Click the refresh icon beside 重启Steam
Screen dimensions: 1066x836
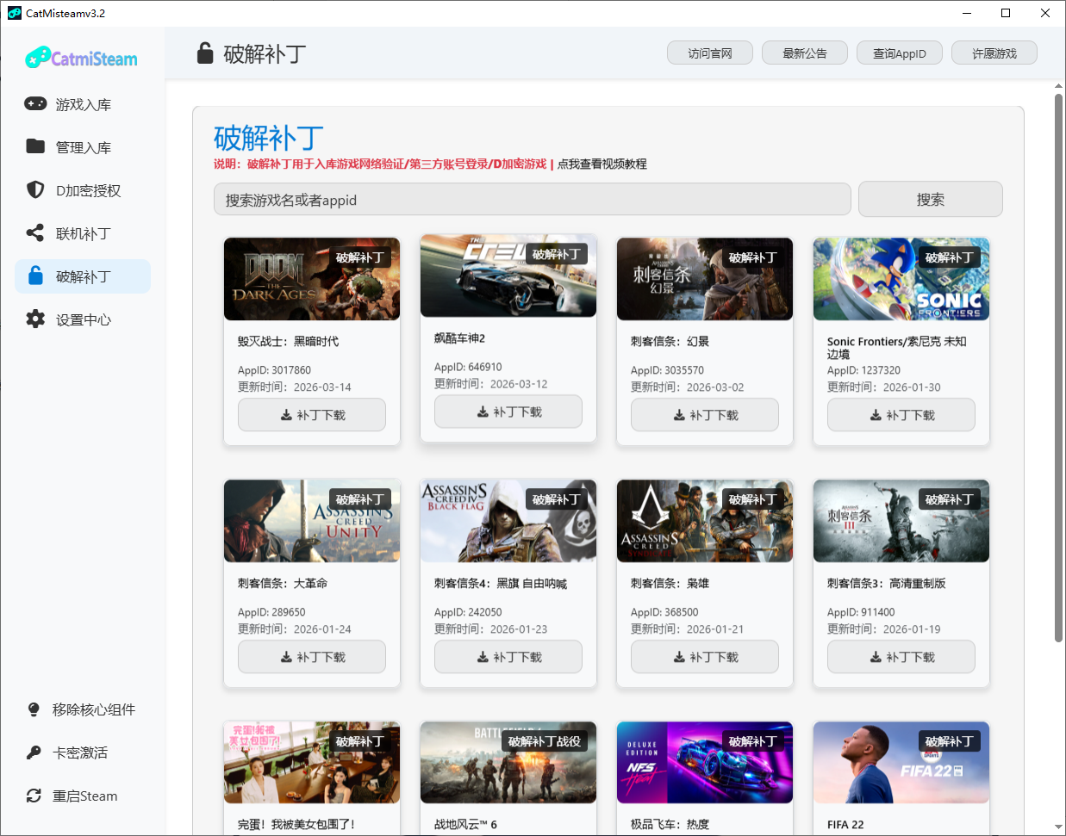[x=34, y=796]
